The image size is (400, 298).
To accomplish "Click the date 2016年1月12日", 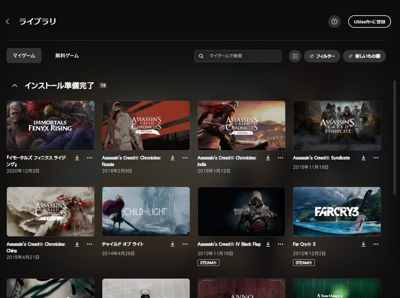I will 214,171.
